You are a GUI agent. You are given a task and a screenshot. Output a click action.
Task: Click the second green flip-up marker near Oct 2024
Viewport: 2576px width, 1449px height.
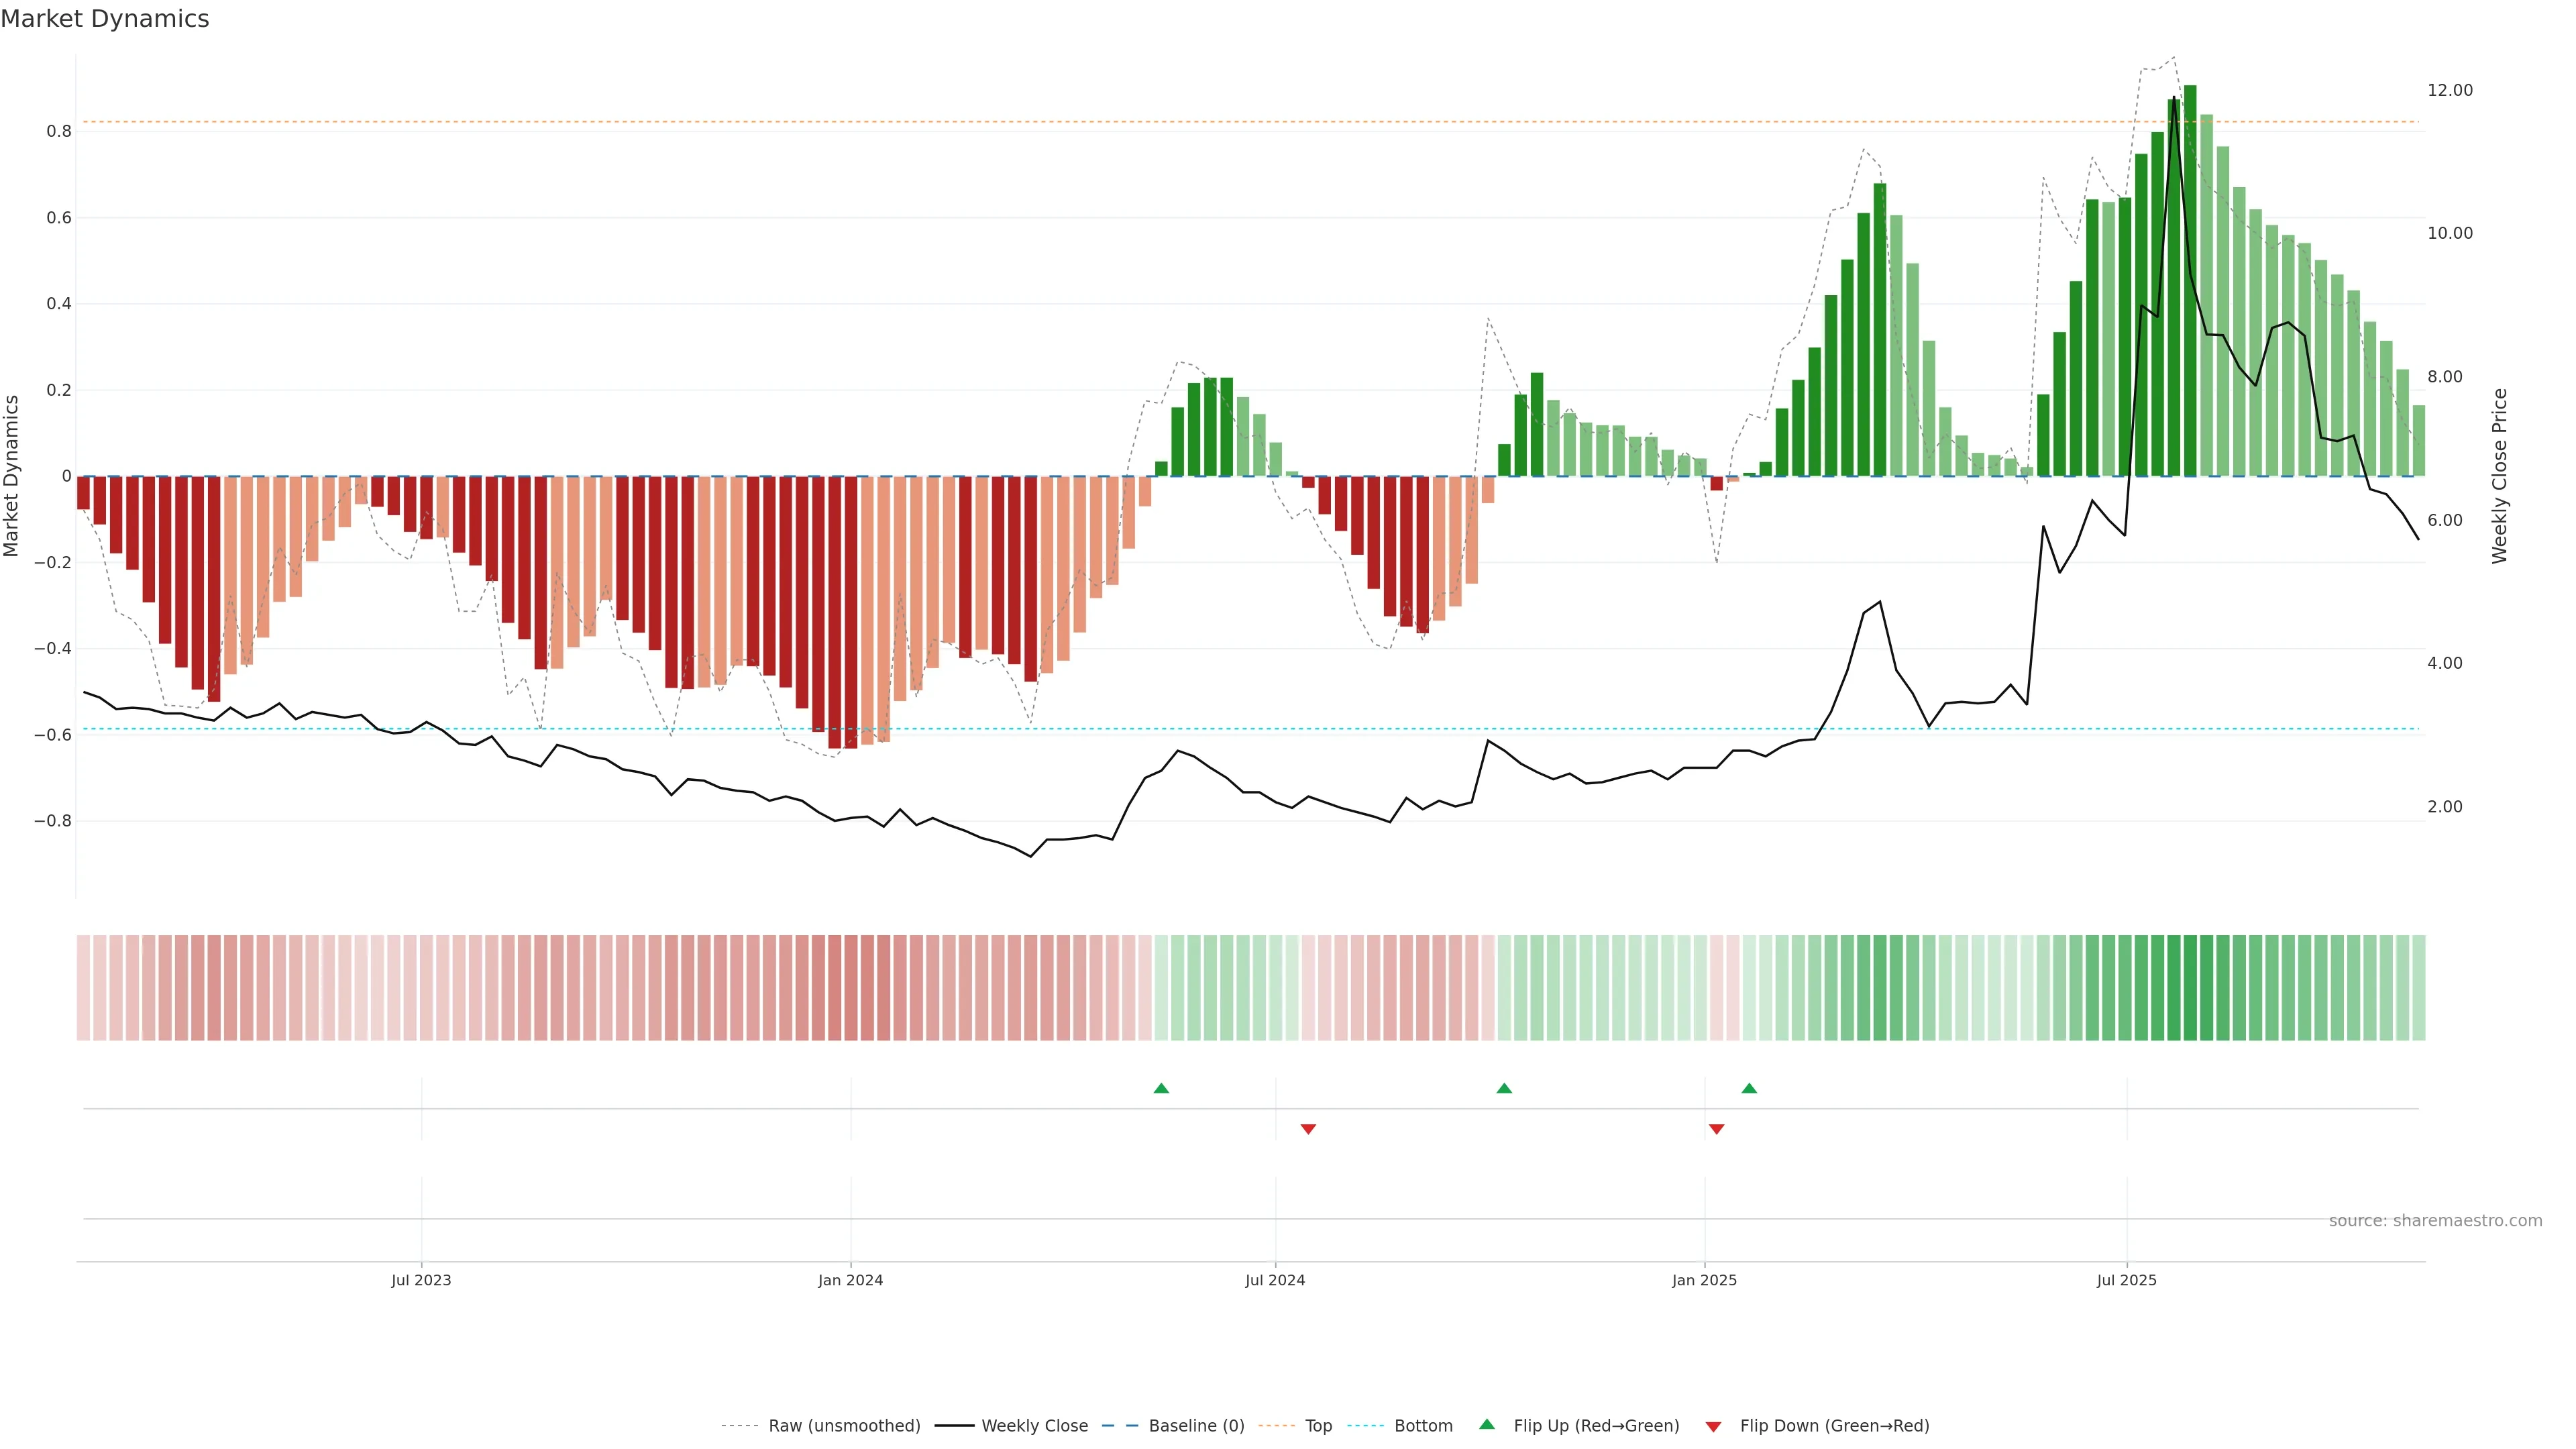coord(1504,1088)
